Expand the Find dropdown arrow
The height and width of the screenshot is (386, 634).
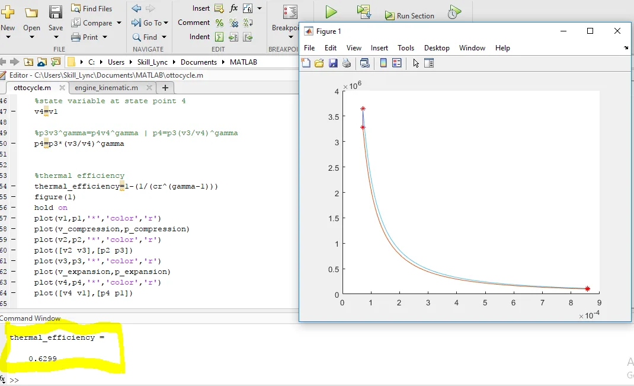click(164, 37)
